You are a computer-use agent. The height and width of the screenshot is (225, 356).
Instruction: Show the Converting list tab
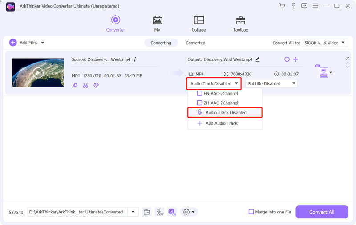(x=161, y=43)
